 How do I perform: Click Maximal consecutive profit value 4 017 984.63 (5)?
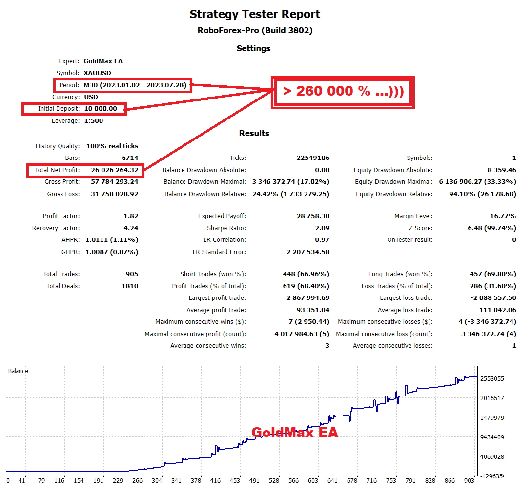(302, 334)
